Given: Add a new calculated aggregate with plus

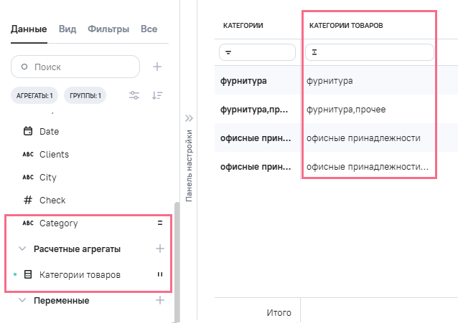Looking at the screenshot, I should (x=160, y=249).
